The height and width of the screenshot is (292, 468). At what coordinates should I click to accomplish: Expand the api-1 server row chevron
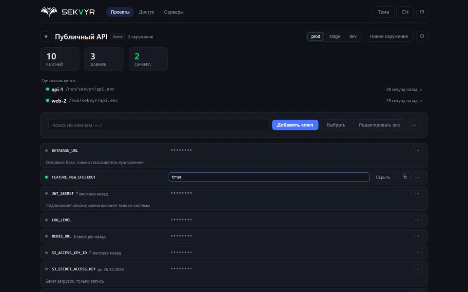(421, 90)
